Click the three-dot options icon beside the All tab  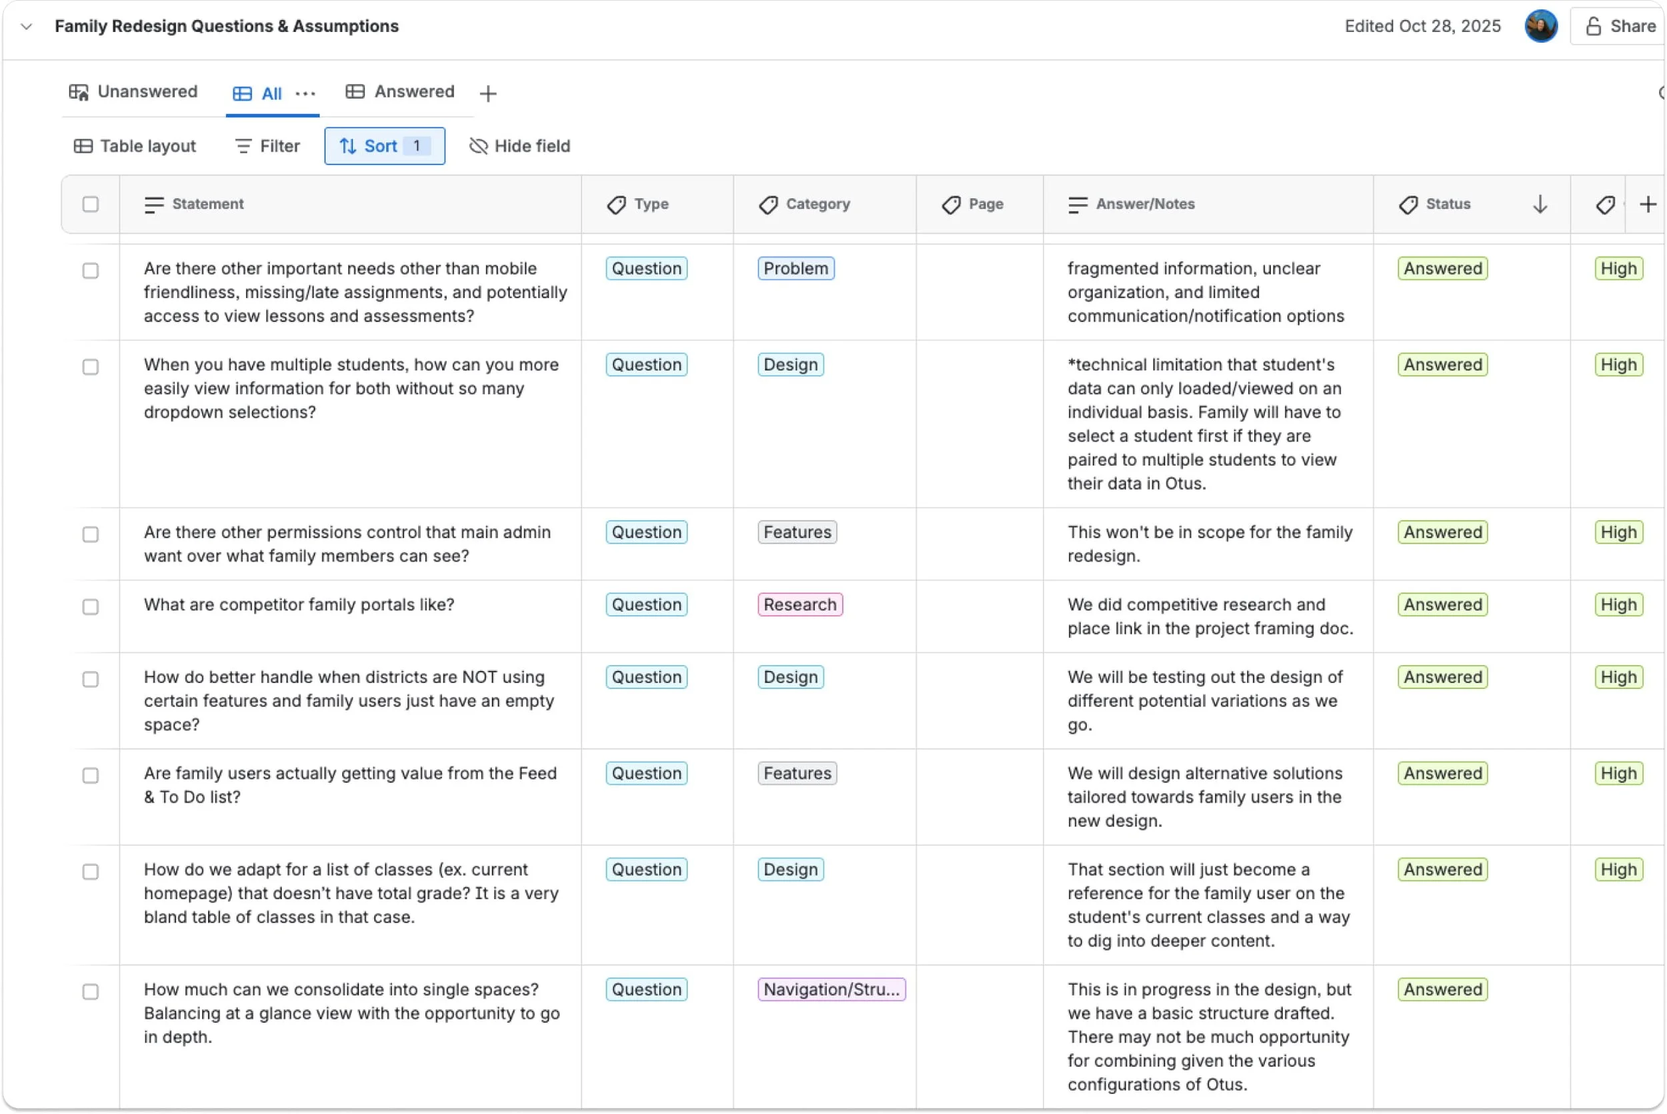tap(305, 93)
